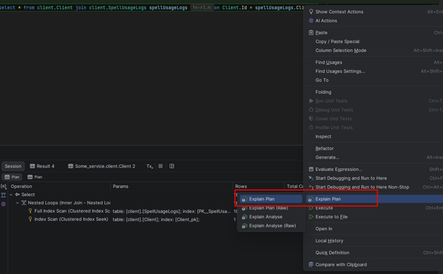
Task: Open the Go To submenu
Action: click(x=322, y=80)
